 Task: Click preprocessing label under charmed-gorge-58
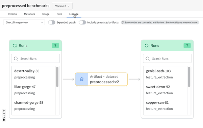(x=25, y=109)
